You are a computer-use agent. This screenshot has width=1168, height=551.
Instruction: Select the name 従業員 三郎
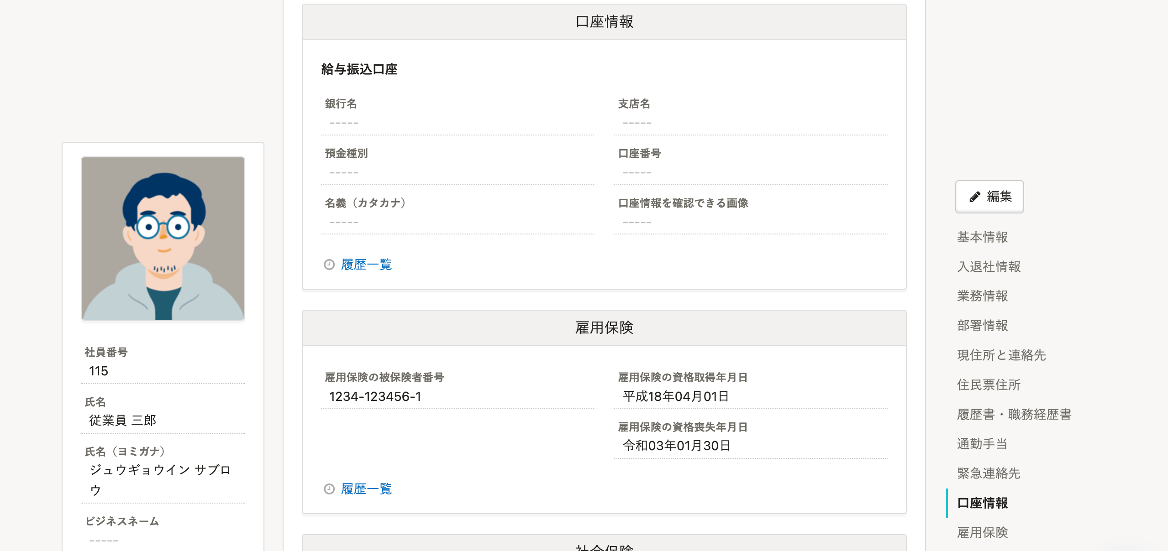(x=122, y=421)
